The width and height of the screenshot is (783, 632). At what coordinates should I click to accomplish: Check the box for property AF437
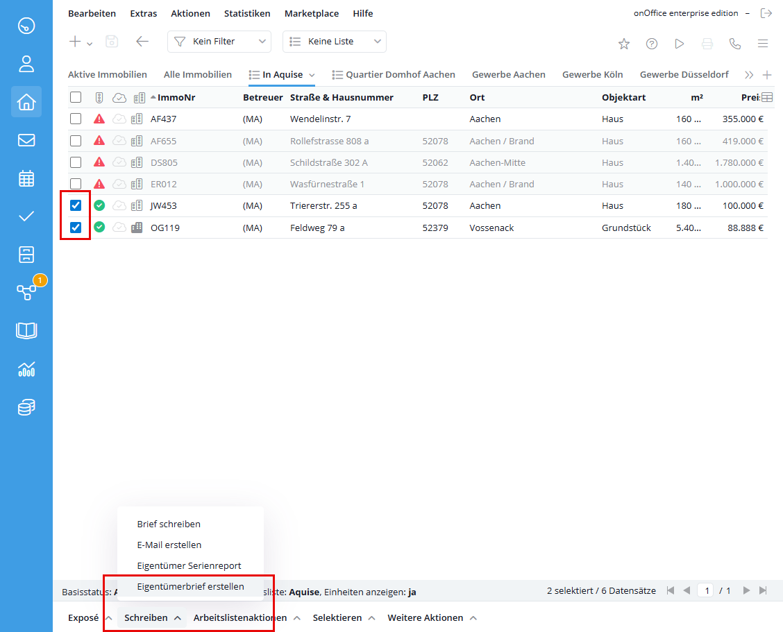[x=76, y=119]
